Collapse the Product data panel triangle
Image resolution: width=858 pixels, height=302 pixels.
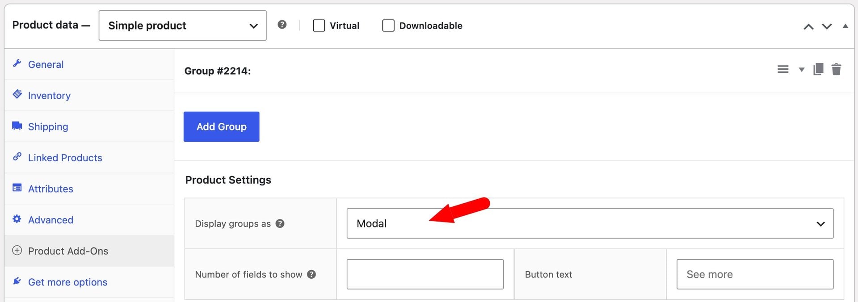845,26
